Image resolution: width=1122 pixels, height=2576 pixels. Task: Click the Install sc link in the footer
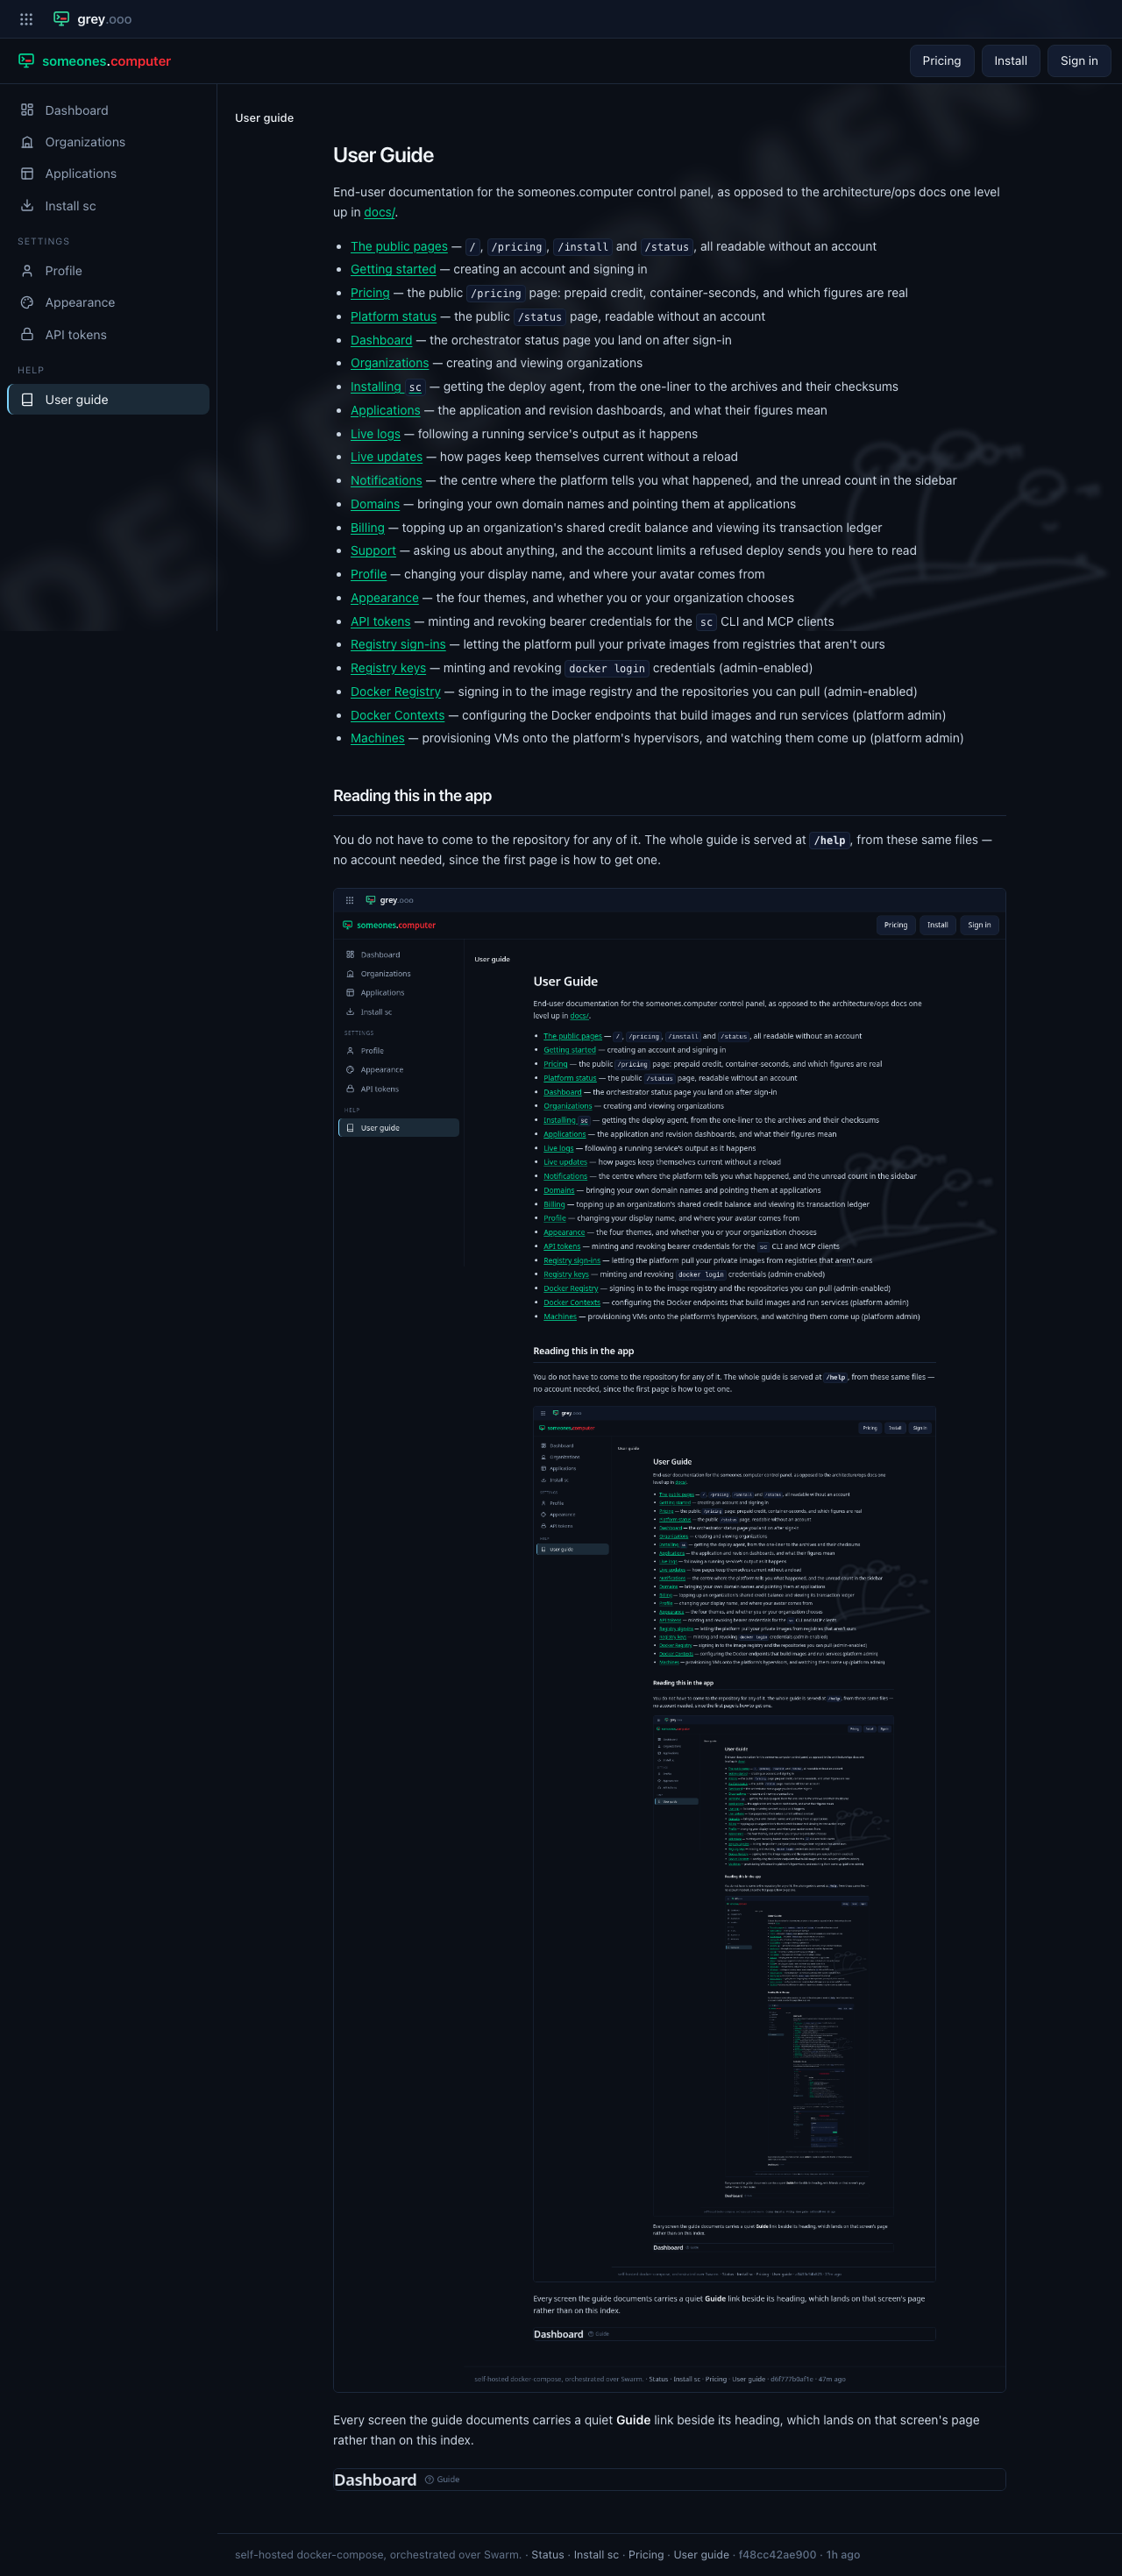596,2555
